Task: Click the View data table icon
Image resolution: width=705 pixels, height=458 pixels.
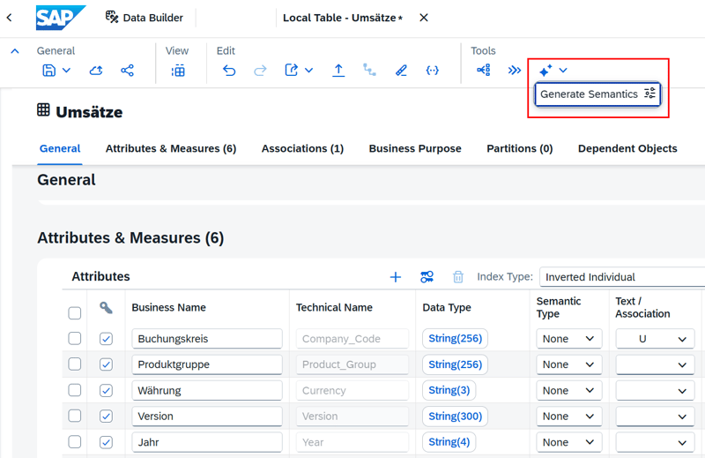Action: pyautogui.click(x=178, y=71)
